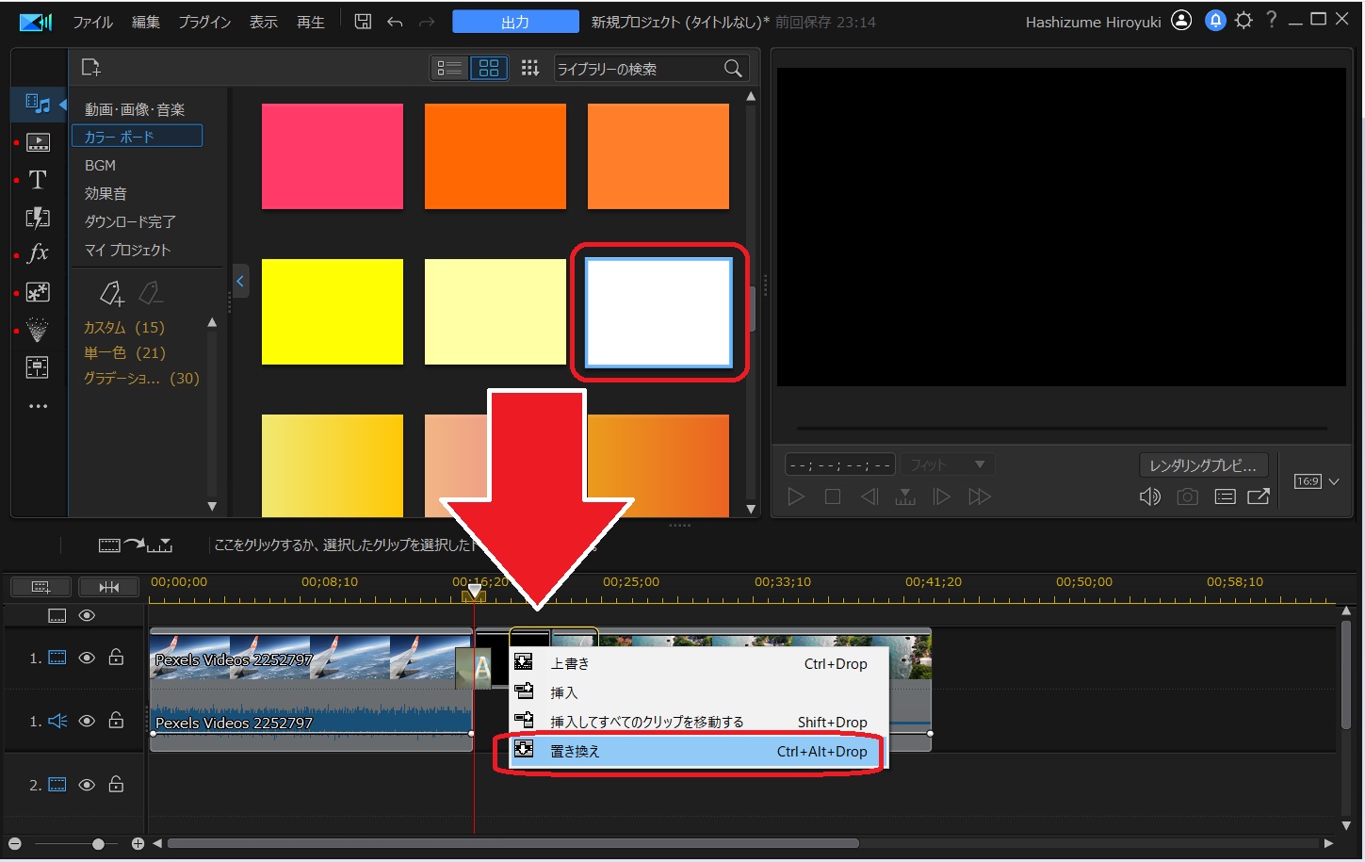Open the Title room (T icon)
This screenshot has width=1365, height=862.
coord(38,180)
